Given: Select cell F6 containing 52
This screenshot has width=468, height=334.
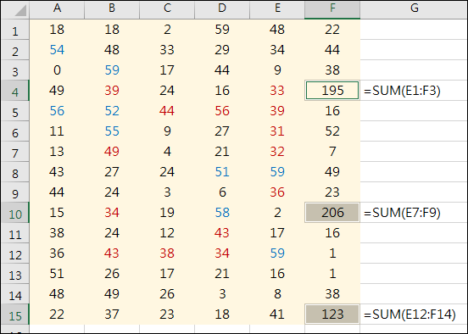Looking at the screenshot, I should [x=332, y=131].
